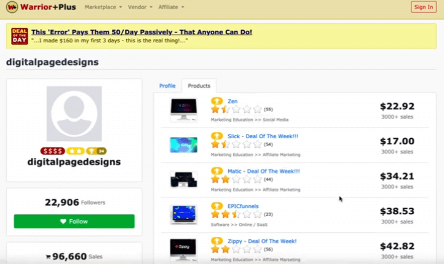
Task: Click the Sign In button
Action: pyautogui.click(x=424, y=7)
